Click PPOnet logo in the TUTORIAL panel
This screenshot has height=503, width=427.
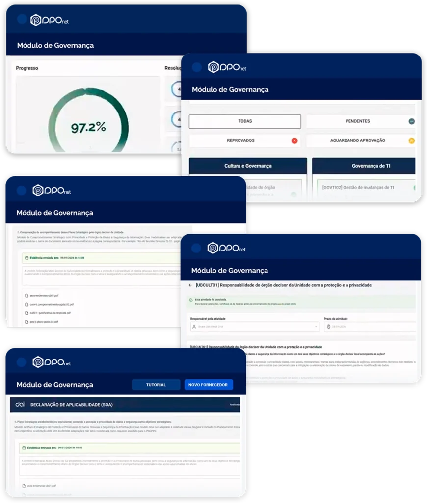(x=52, y=362)
